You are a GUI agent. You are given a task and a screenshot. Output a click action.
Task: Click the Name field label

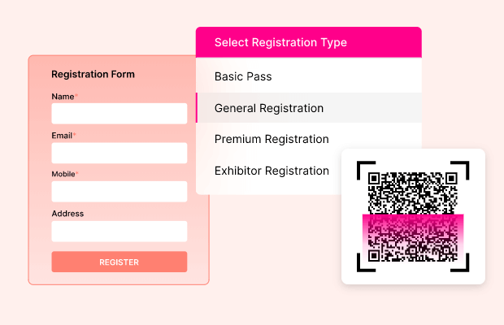click(x=63, y=97)
